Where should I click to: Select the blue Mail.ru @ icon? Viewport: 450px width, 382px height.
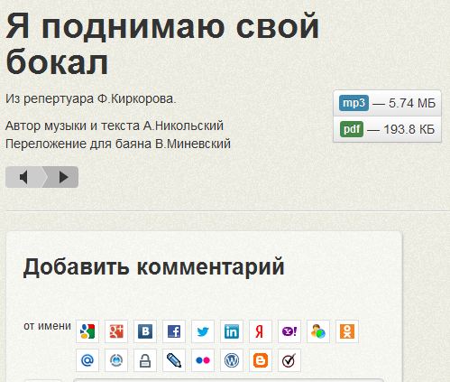87,360
